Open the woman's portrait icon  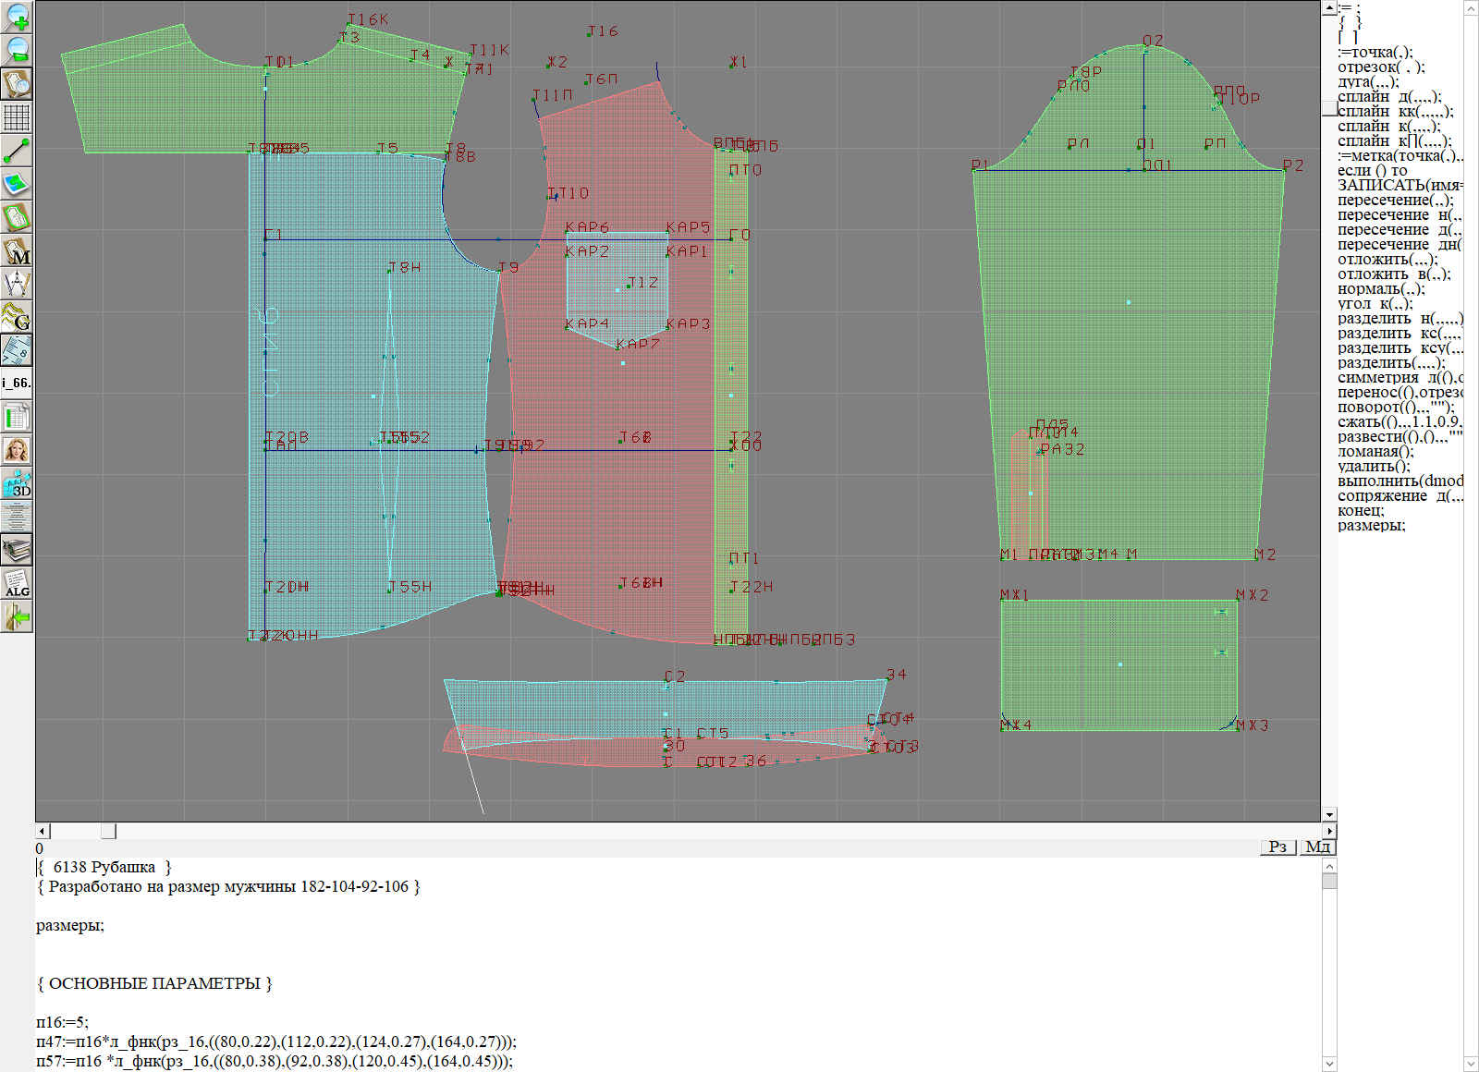coord(17,450)
